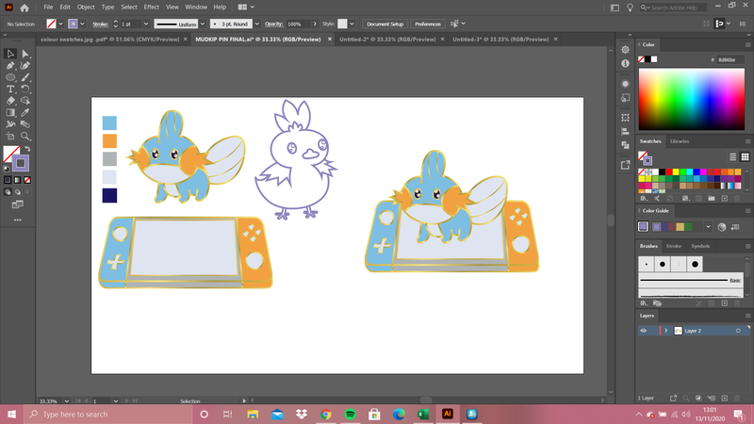Select the Curvature tool
The width and height of the screenshot is (754, 424).
(25, 65)
